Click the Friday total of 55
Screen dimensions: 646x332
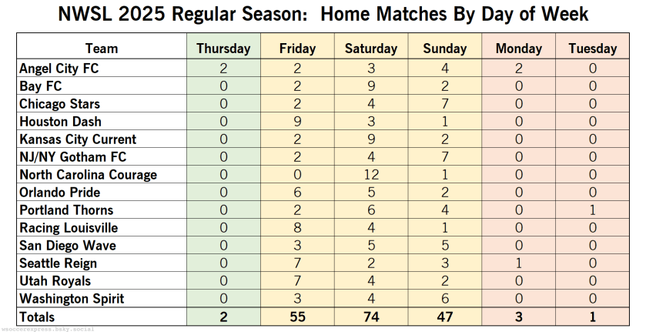pyautogui.click(x=297, y=317)
